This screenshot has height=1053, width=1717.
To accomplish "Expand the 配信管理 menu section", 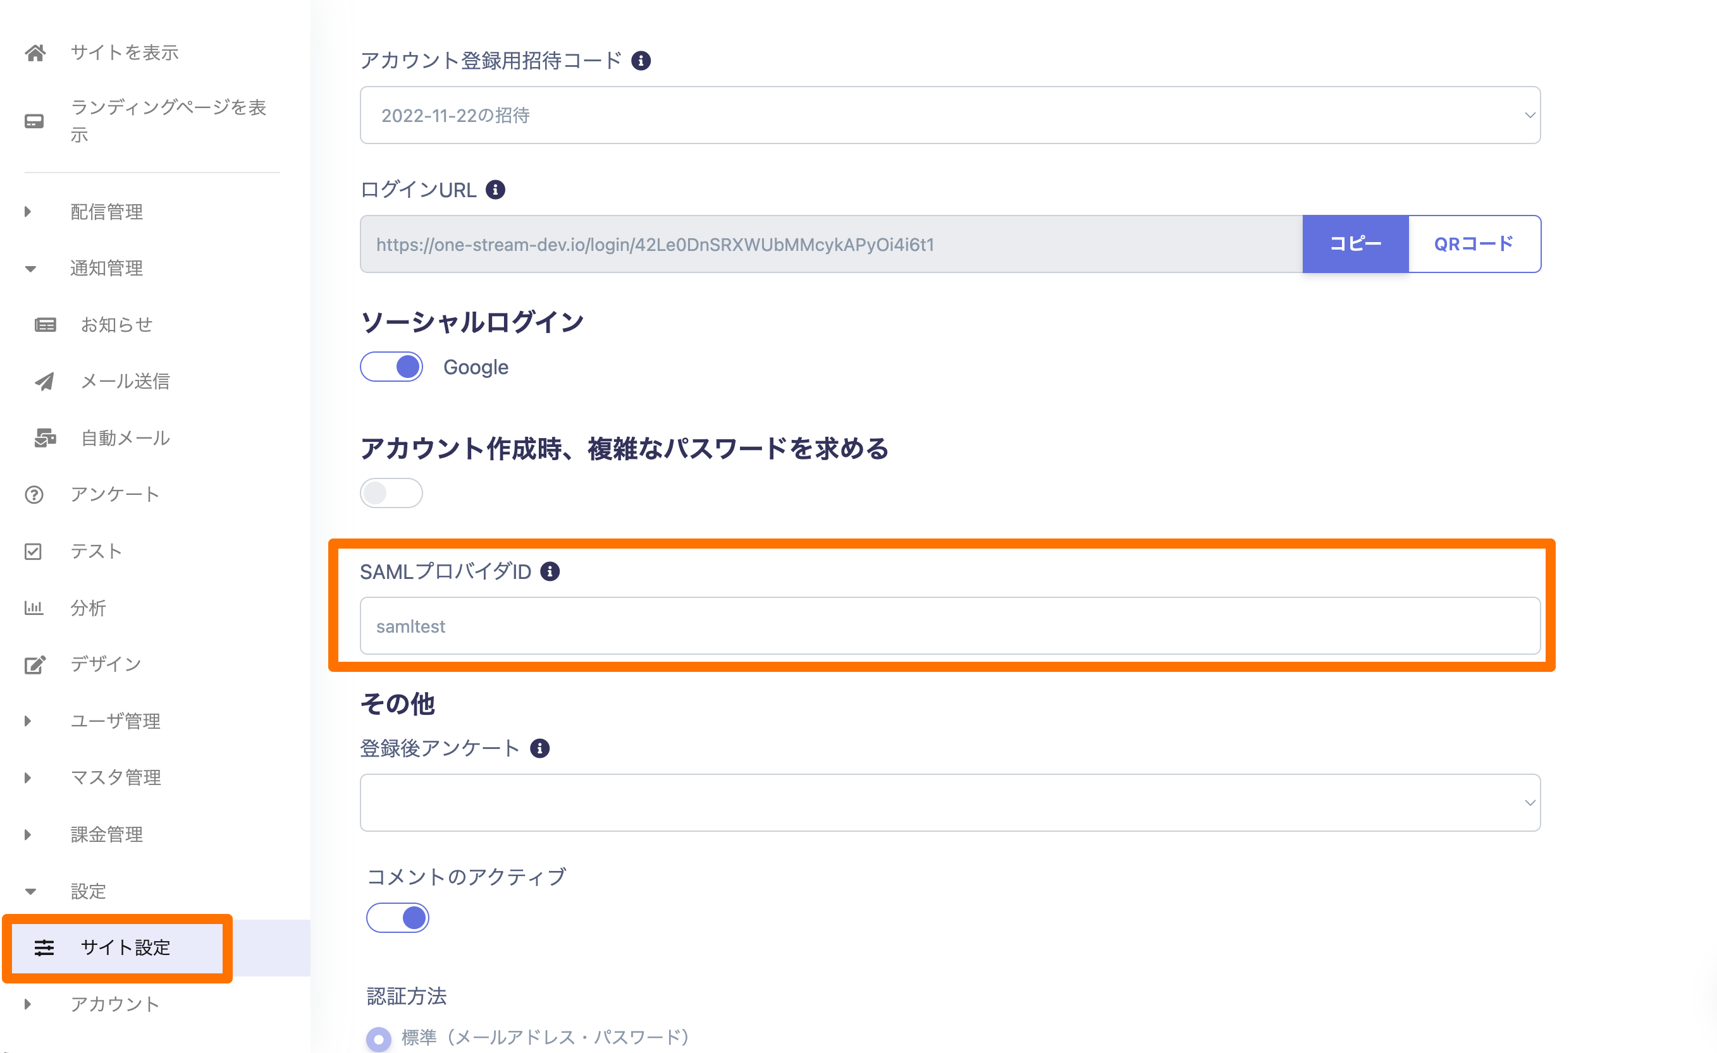I will pos(107,212).
